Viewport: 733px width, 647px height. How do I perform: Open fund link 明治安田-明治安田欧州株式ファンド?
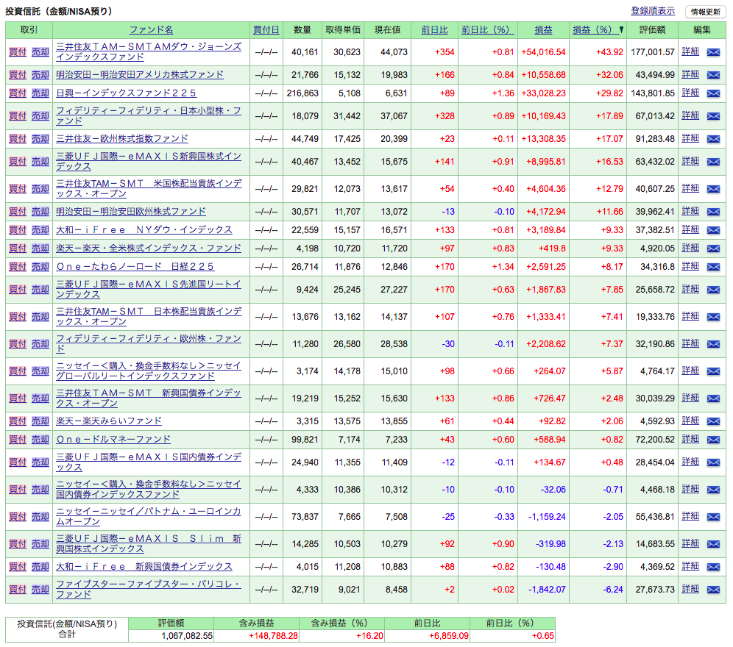(131, 212)
